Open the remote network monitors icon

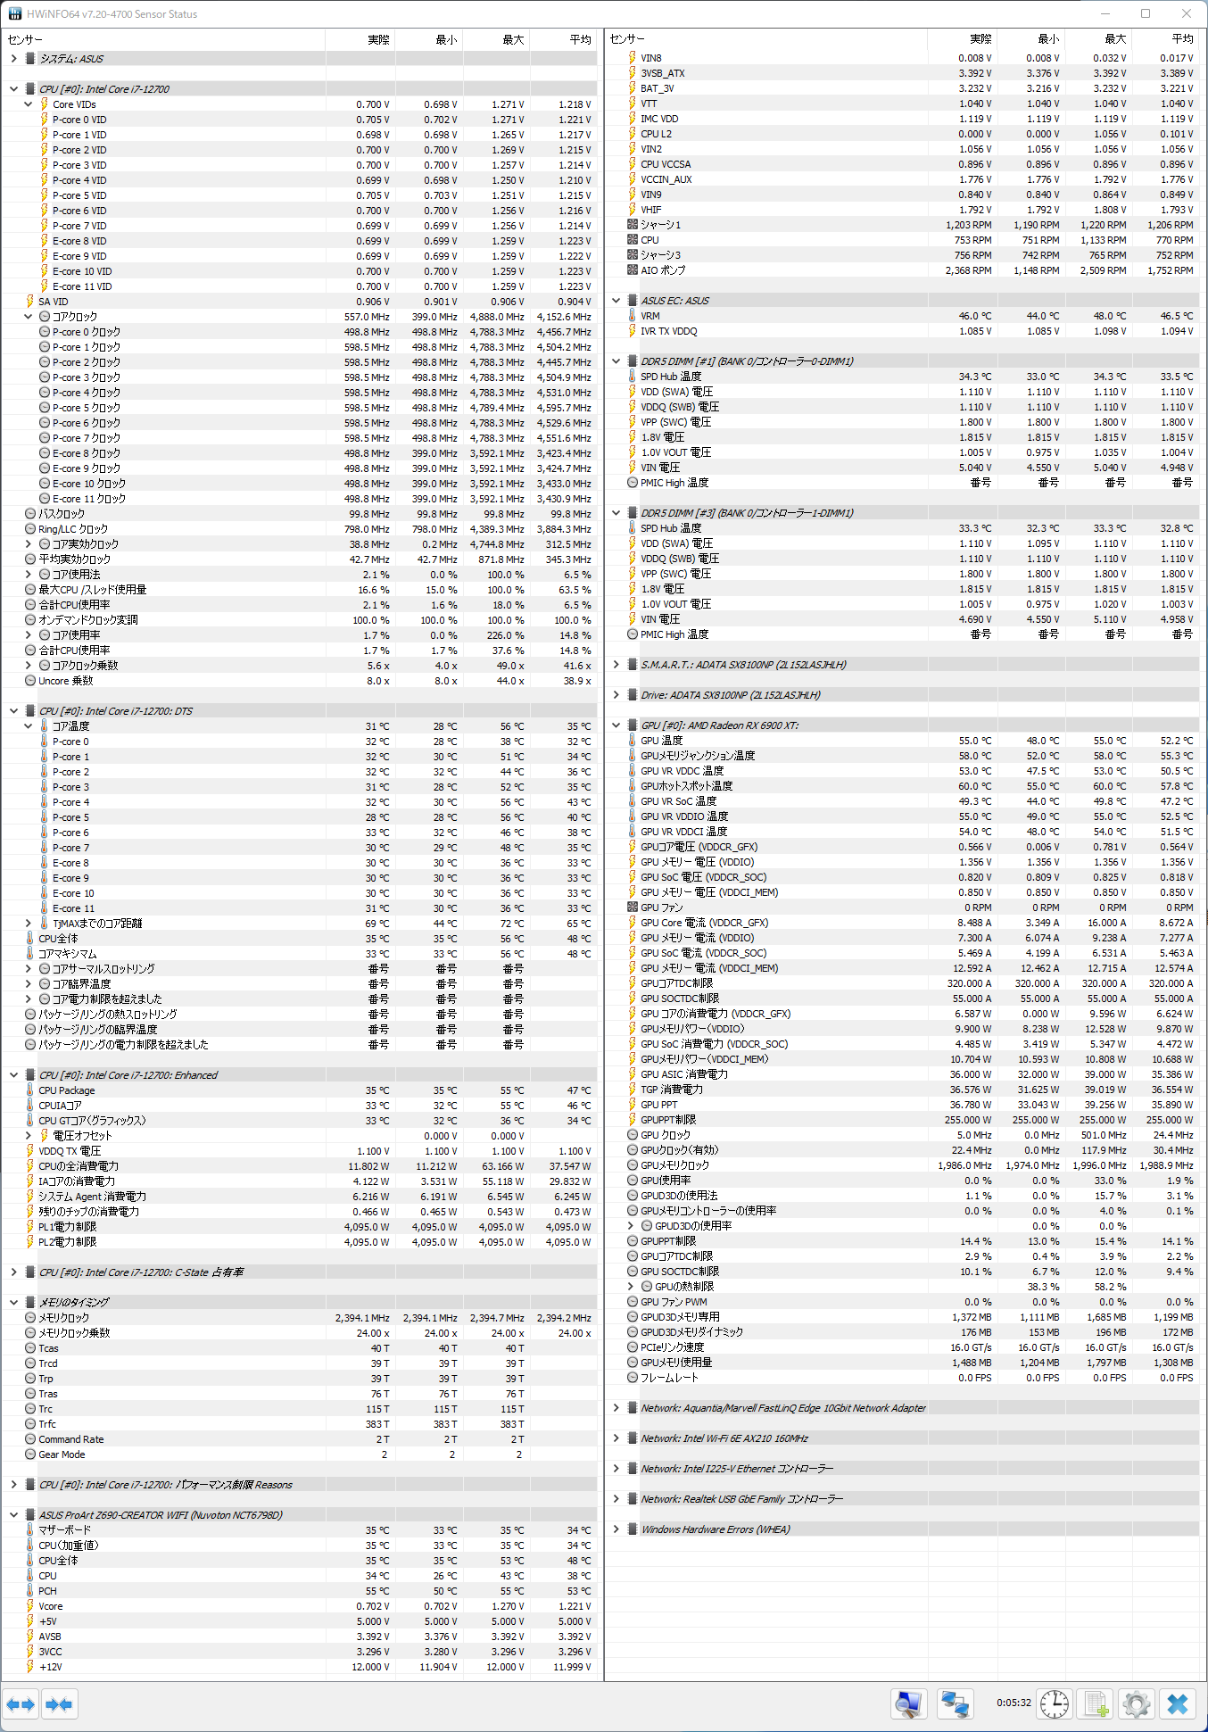tap(955, 1704)
